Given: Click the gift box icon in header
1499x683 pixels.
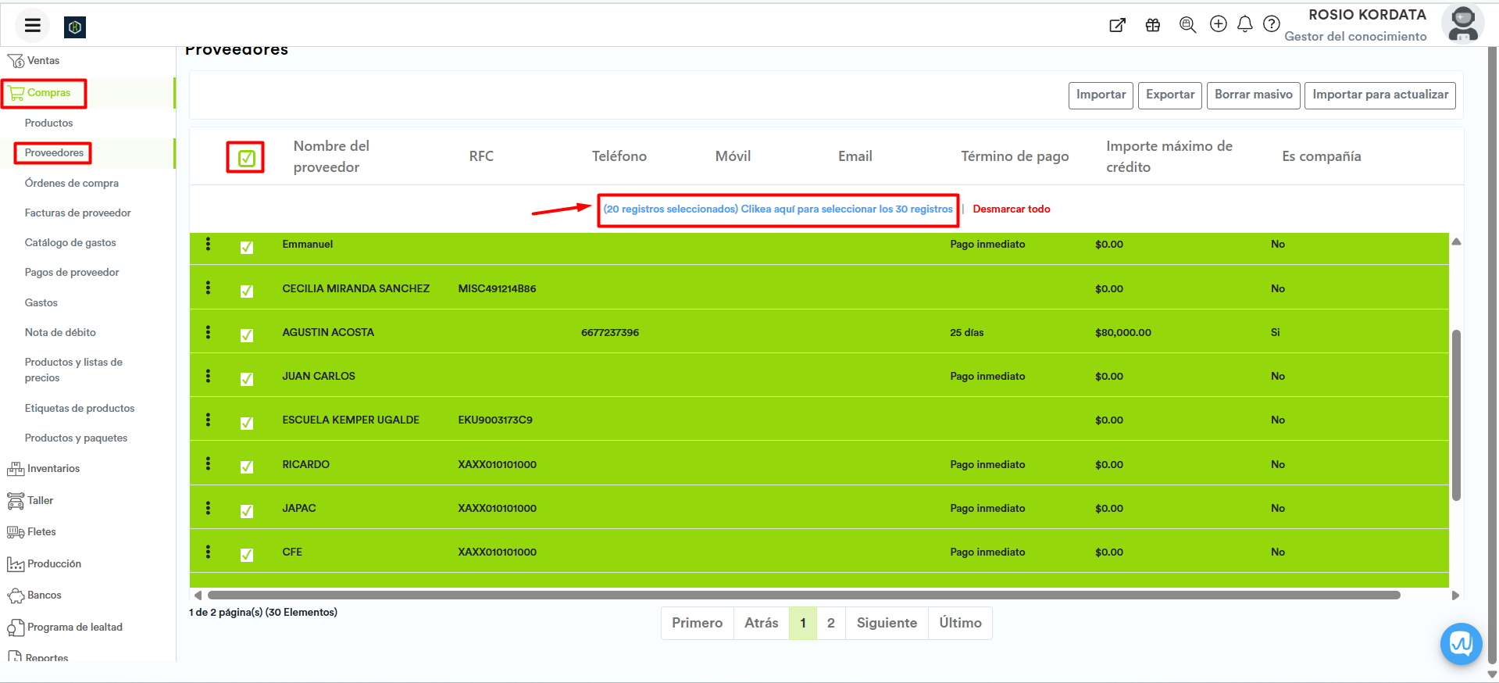Looking at the screenshot, I should 1152,25.
